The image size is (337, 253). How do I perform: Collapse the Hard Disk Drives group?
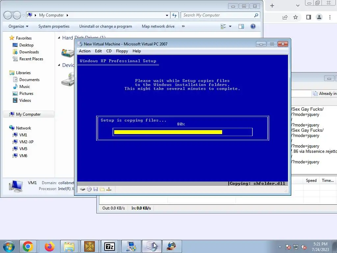tap(59, 38)
